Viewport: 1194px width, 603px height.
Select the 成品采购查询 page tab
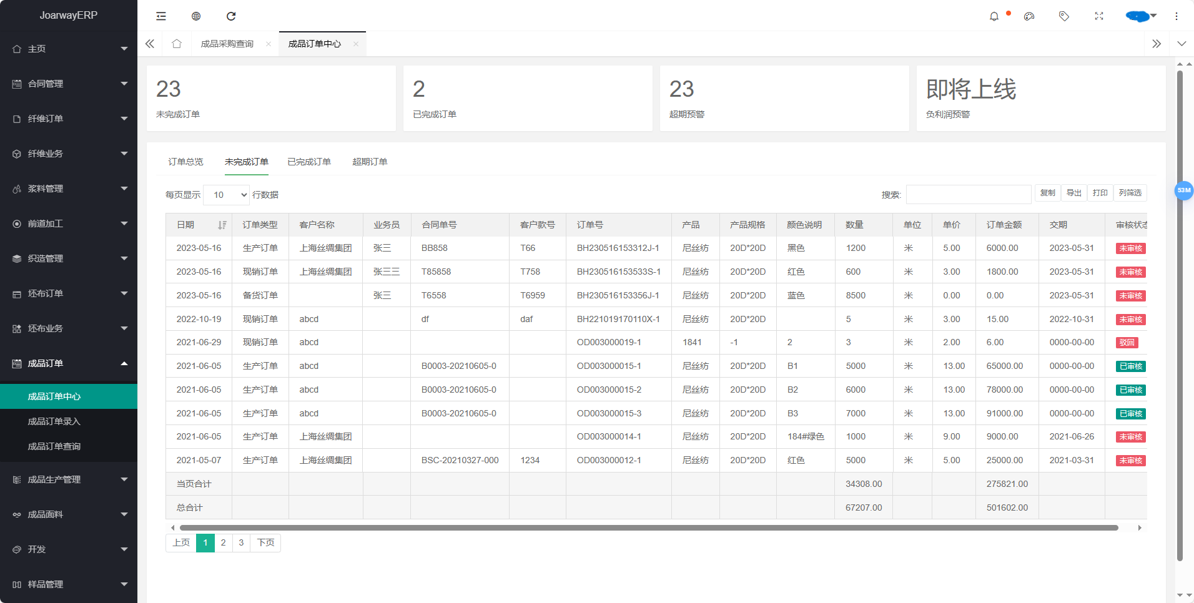click(227, 44)
